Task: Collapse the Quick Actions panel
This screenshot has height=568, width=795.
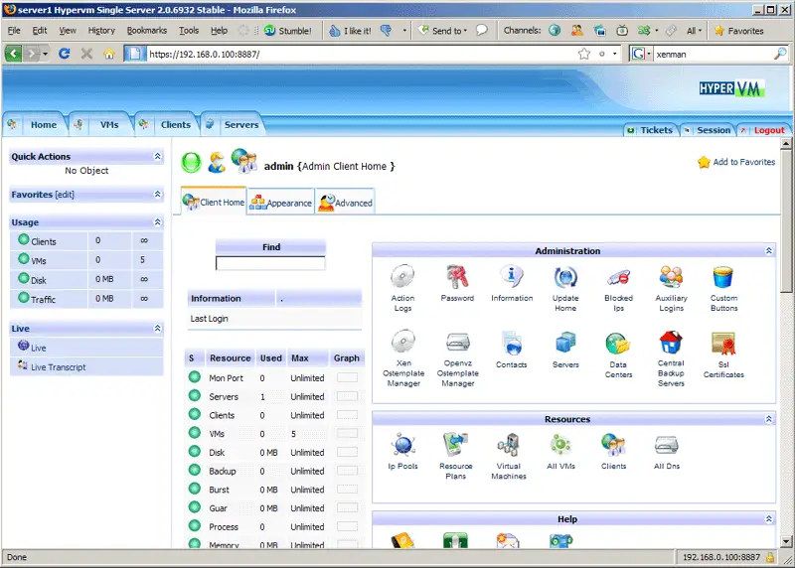Action: [158, 156]
